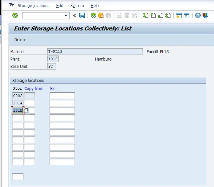The height and width of the screenshot is (187, 214).
Task: Click the Copy from field for 101A
Action: [x=29, y=103]
